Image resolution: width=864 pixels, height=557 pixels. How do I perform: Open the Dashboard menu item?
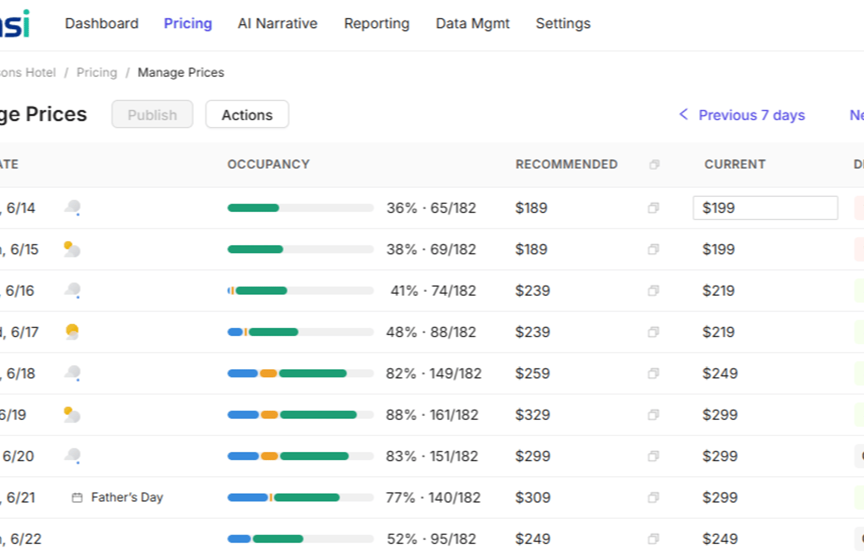[x=102, y=24]
